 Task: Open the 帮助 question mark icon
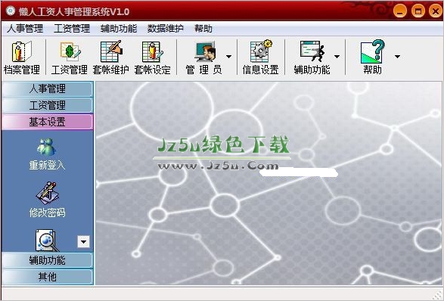click(x=373, y=57)
